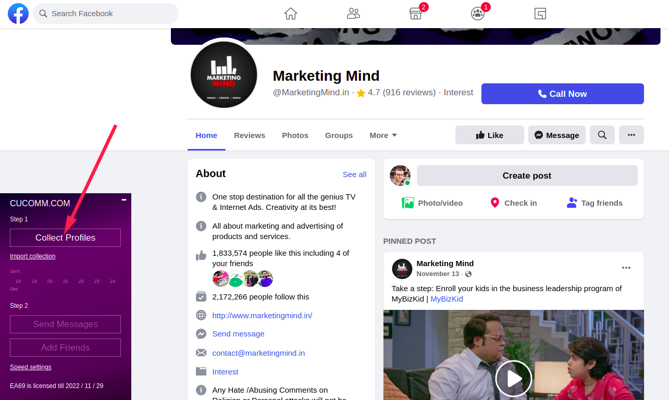The width and height of the screenshot is (669, 400).
Task: Search within the page using magnifier button
Action: (602, 135)
